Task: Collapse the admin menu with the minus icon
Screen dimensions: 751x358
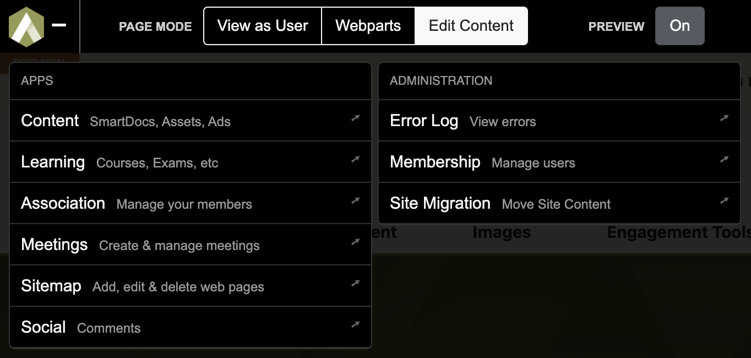Action: 59,25
